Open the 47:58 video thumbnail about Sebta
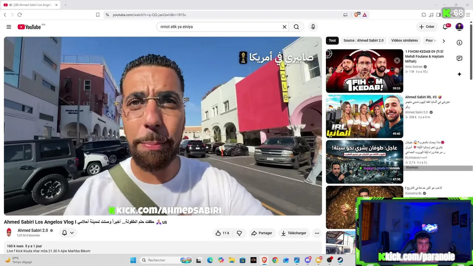Viewport: 473px width, 266px height. [364, 162]
